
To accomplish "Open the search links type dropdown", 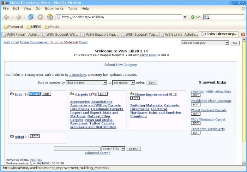I will coord(113,149).
